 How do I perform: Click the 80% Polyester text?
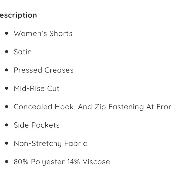(x=39, y=162)
